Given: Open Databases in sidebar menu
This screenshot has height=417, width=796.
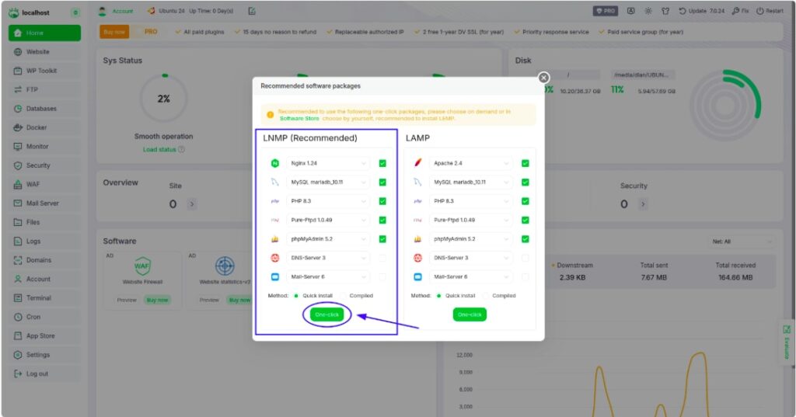Looking at the screenshot, I should [44, 109].
